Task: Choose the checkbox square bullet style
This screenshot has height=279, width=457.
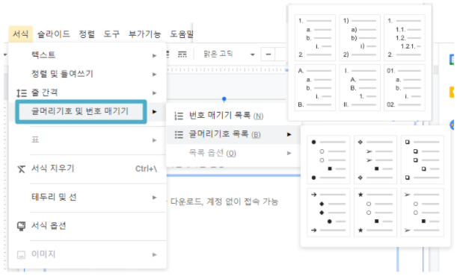Action: pyautogui.click(x=423, y=160)
